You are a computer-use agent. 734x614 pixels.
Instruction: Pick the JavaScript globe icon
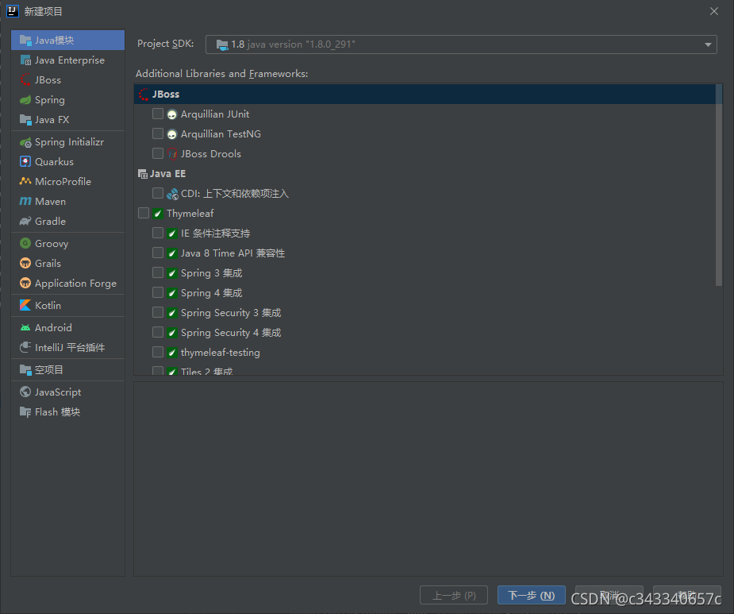tap(25, 392)
